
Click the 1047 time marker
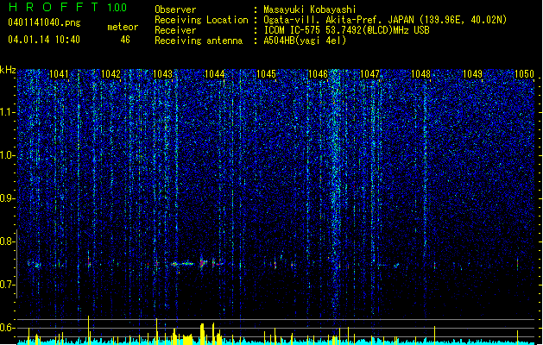tap(369, 74)
